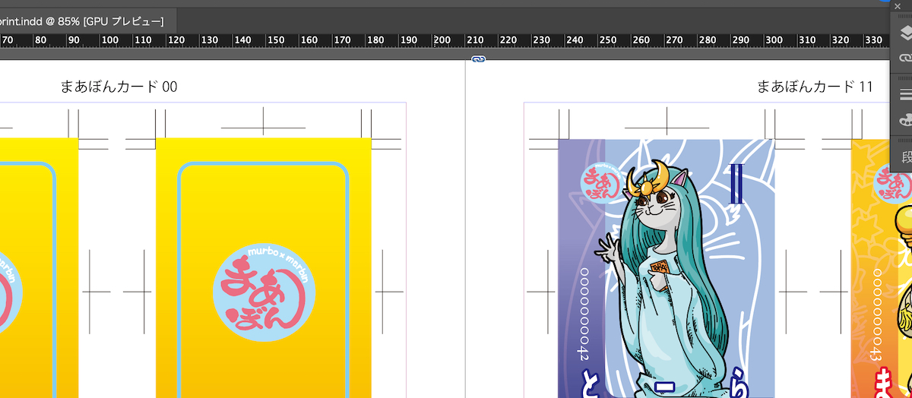Image resolution: width=912 pixels, height=398 pixels.
Task: Click the small まあぼん logo on blue card
Action: click(598, 183)
